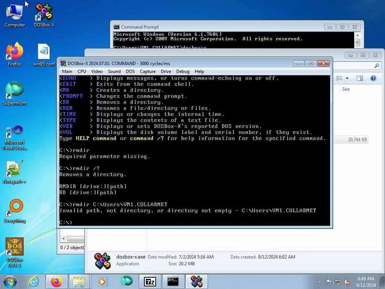The height and width of the screenshot is (289, 385).
Task: Show hidden tray icons arrow
Action: (x=320, y=282)
